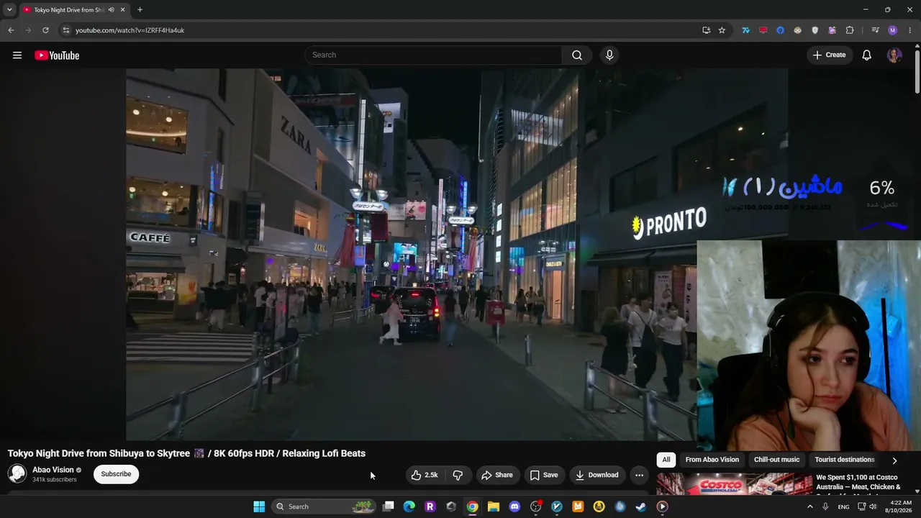Click the Windows taskbar search box
This screenshot has height=518, width=921.
point(325,506)
